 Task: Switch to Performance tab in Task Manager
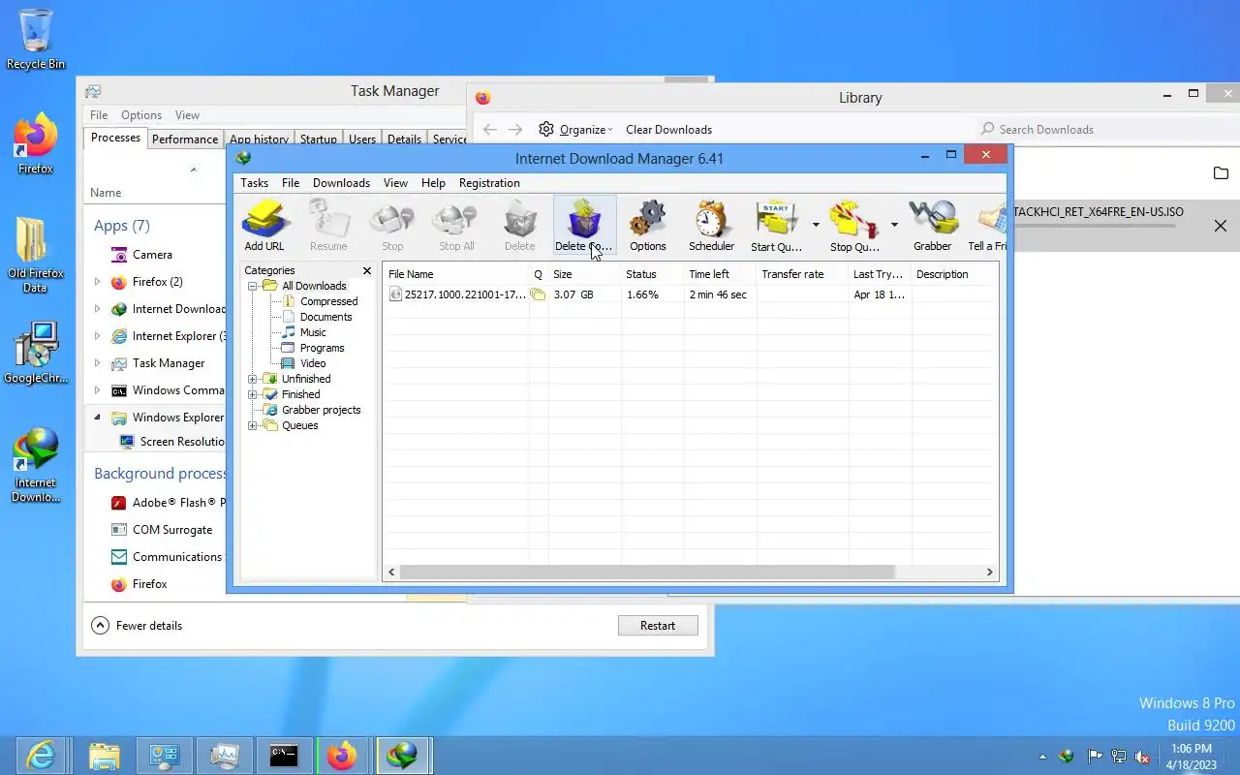point(185,139)
